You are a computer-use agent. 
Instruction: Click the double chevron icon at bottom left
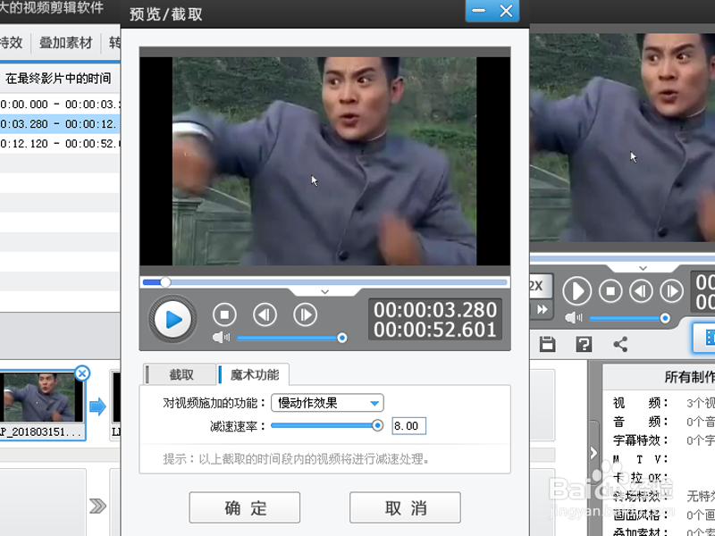(x=97, y=506)
